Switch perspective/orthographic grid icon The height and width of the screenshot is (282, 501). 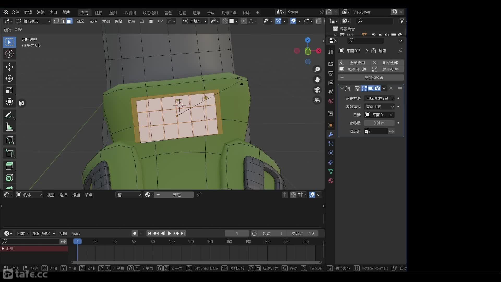317,100
